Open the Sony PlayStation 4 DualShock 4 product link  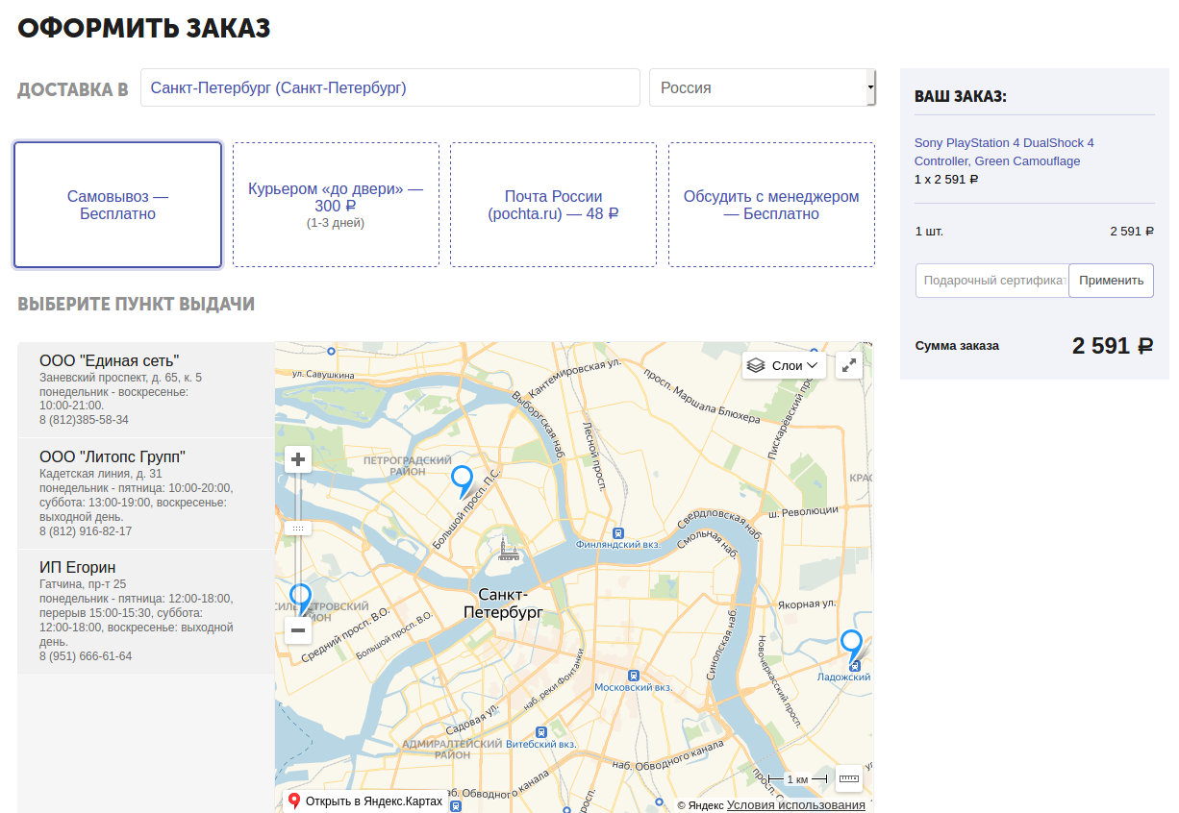(1004, 152)
